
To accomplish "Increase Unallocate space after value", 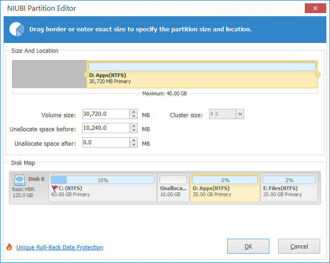I will pos(133,141).
